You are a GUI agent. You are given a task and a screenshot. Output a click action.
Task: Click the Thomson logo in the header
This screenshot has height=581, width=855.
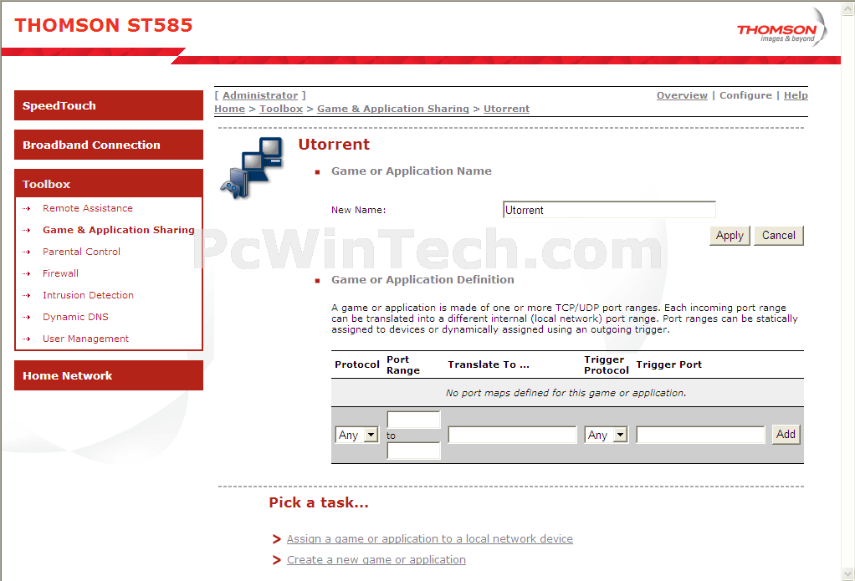(x=781, y=28)
